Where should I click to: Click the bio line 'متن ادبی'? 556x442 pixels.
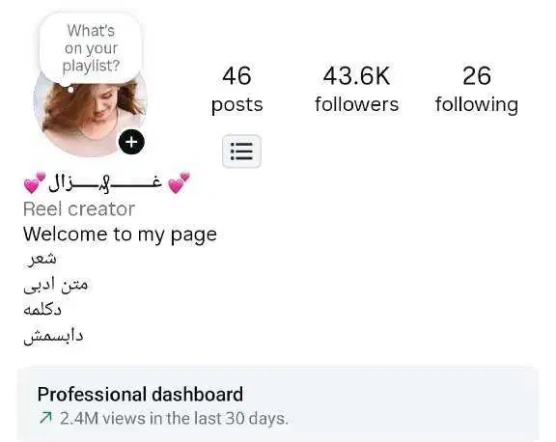[x=56, y=285]
